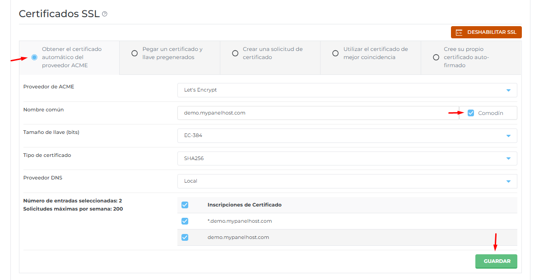Toggle the select-all Inscripciones de Certificado checkbox

click(185, 205)
